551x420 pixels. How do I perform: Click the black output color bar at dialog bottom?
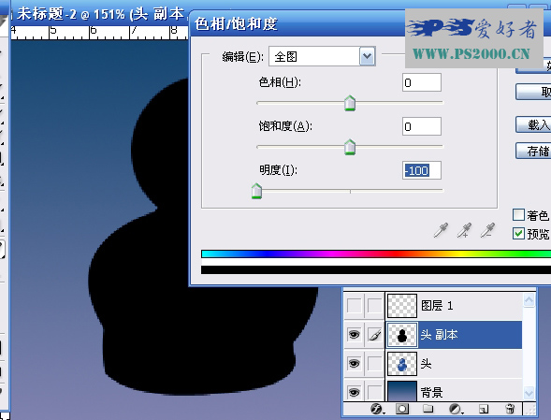376,270
